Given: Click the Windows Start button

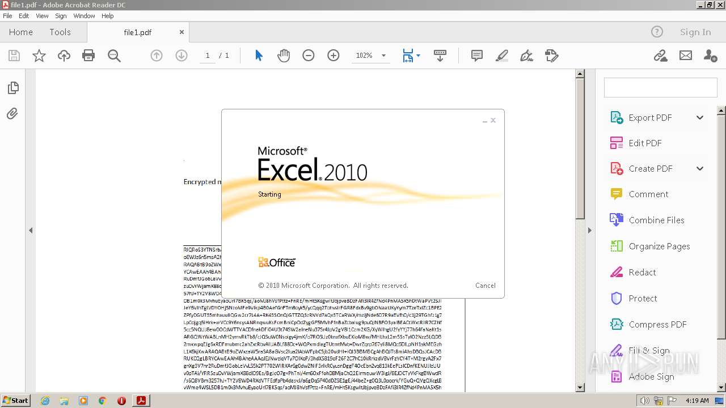Looking at the screenshot, I should [x=15, y=401].
